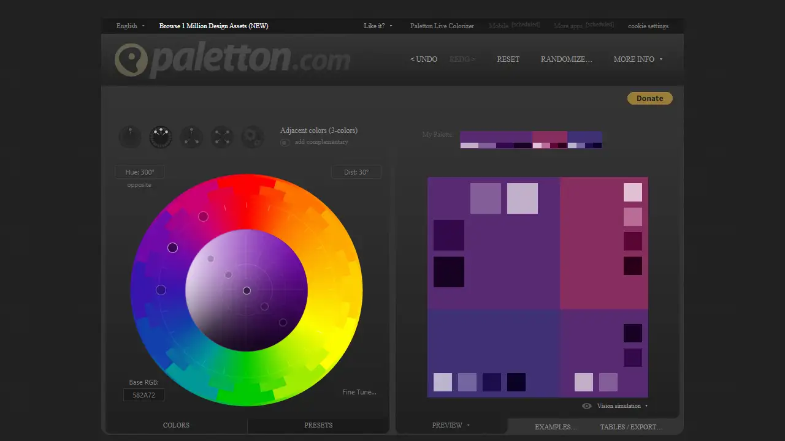Open the Vision simulation dropdown

coord(621,405)
